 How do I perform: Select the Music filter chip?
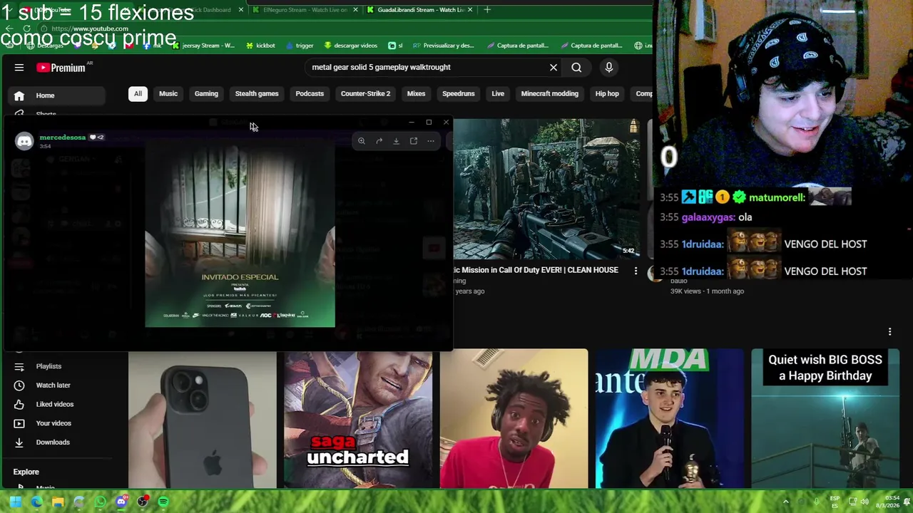pos(168,93)
